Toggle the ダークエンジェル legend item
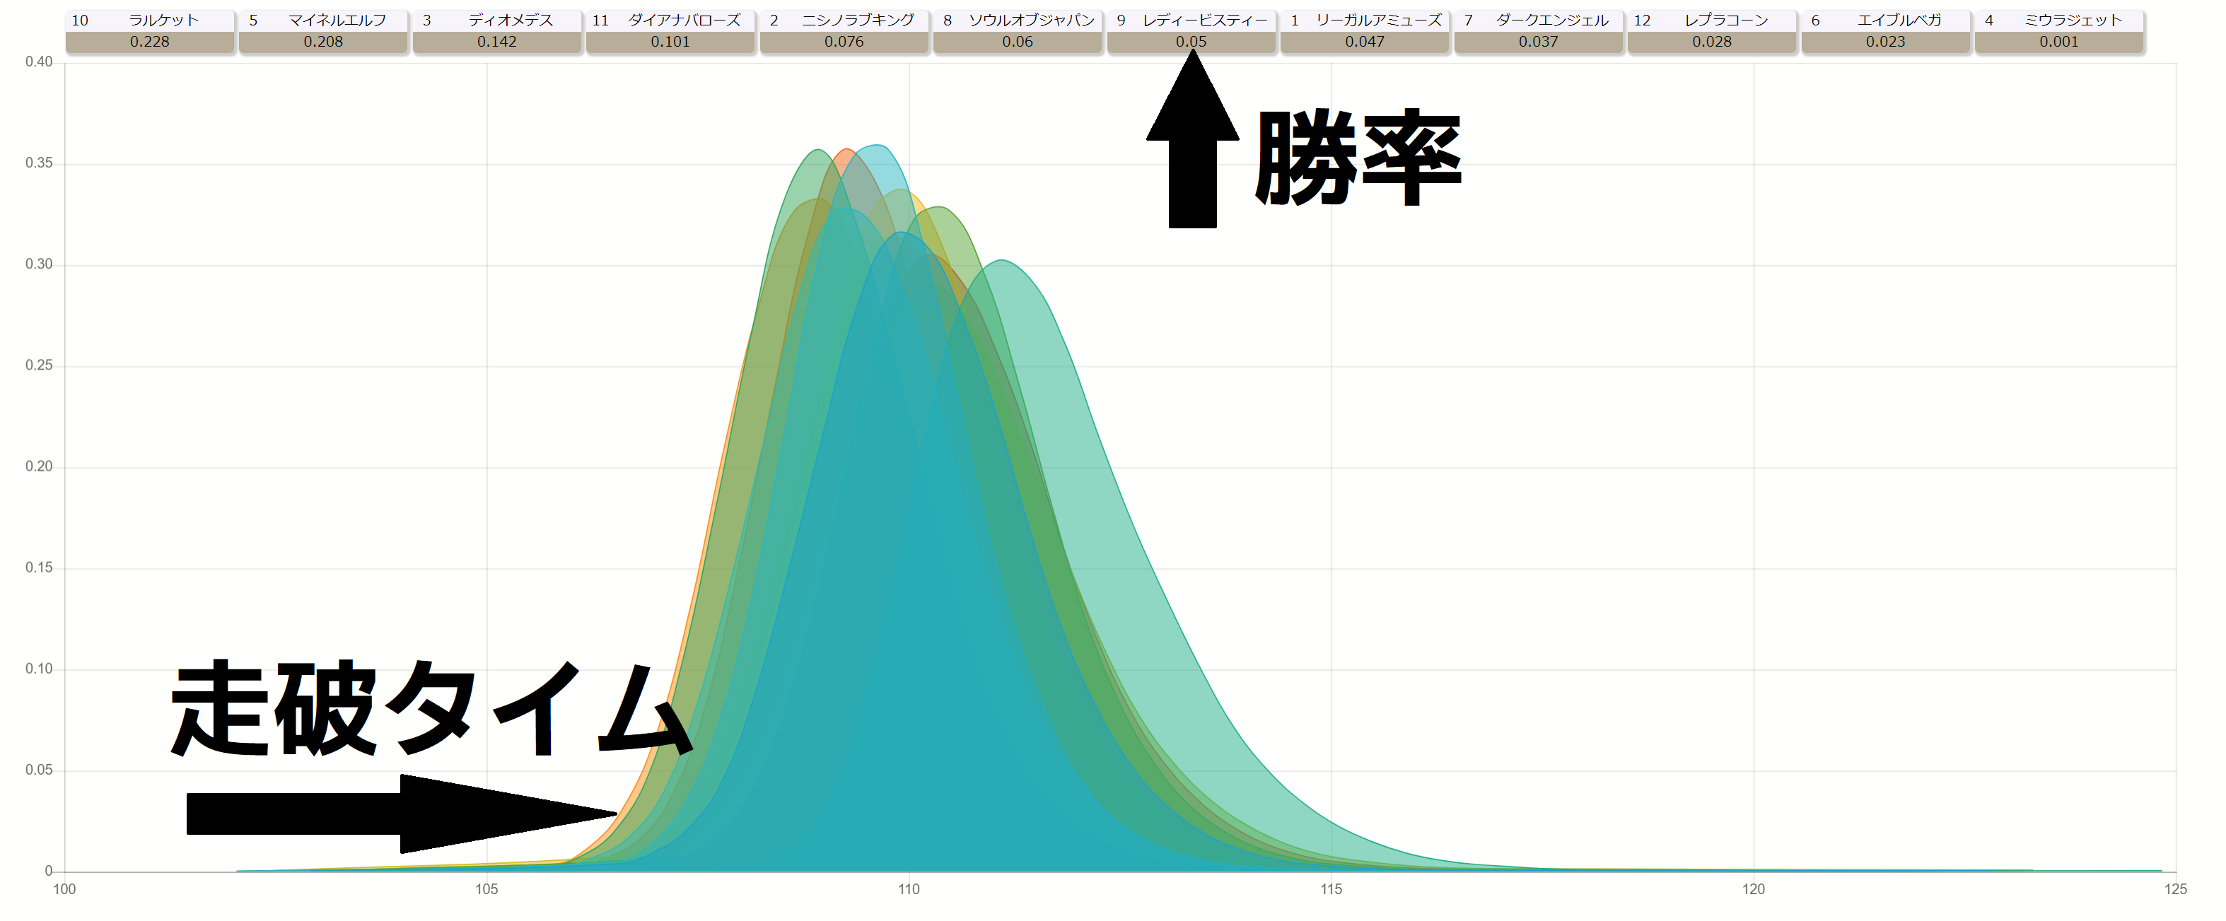Screen dimensions: 2226x921 (x=1538, y=31)
